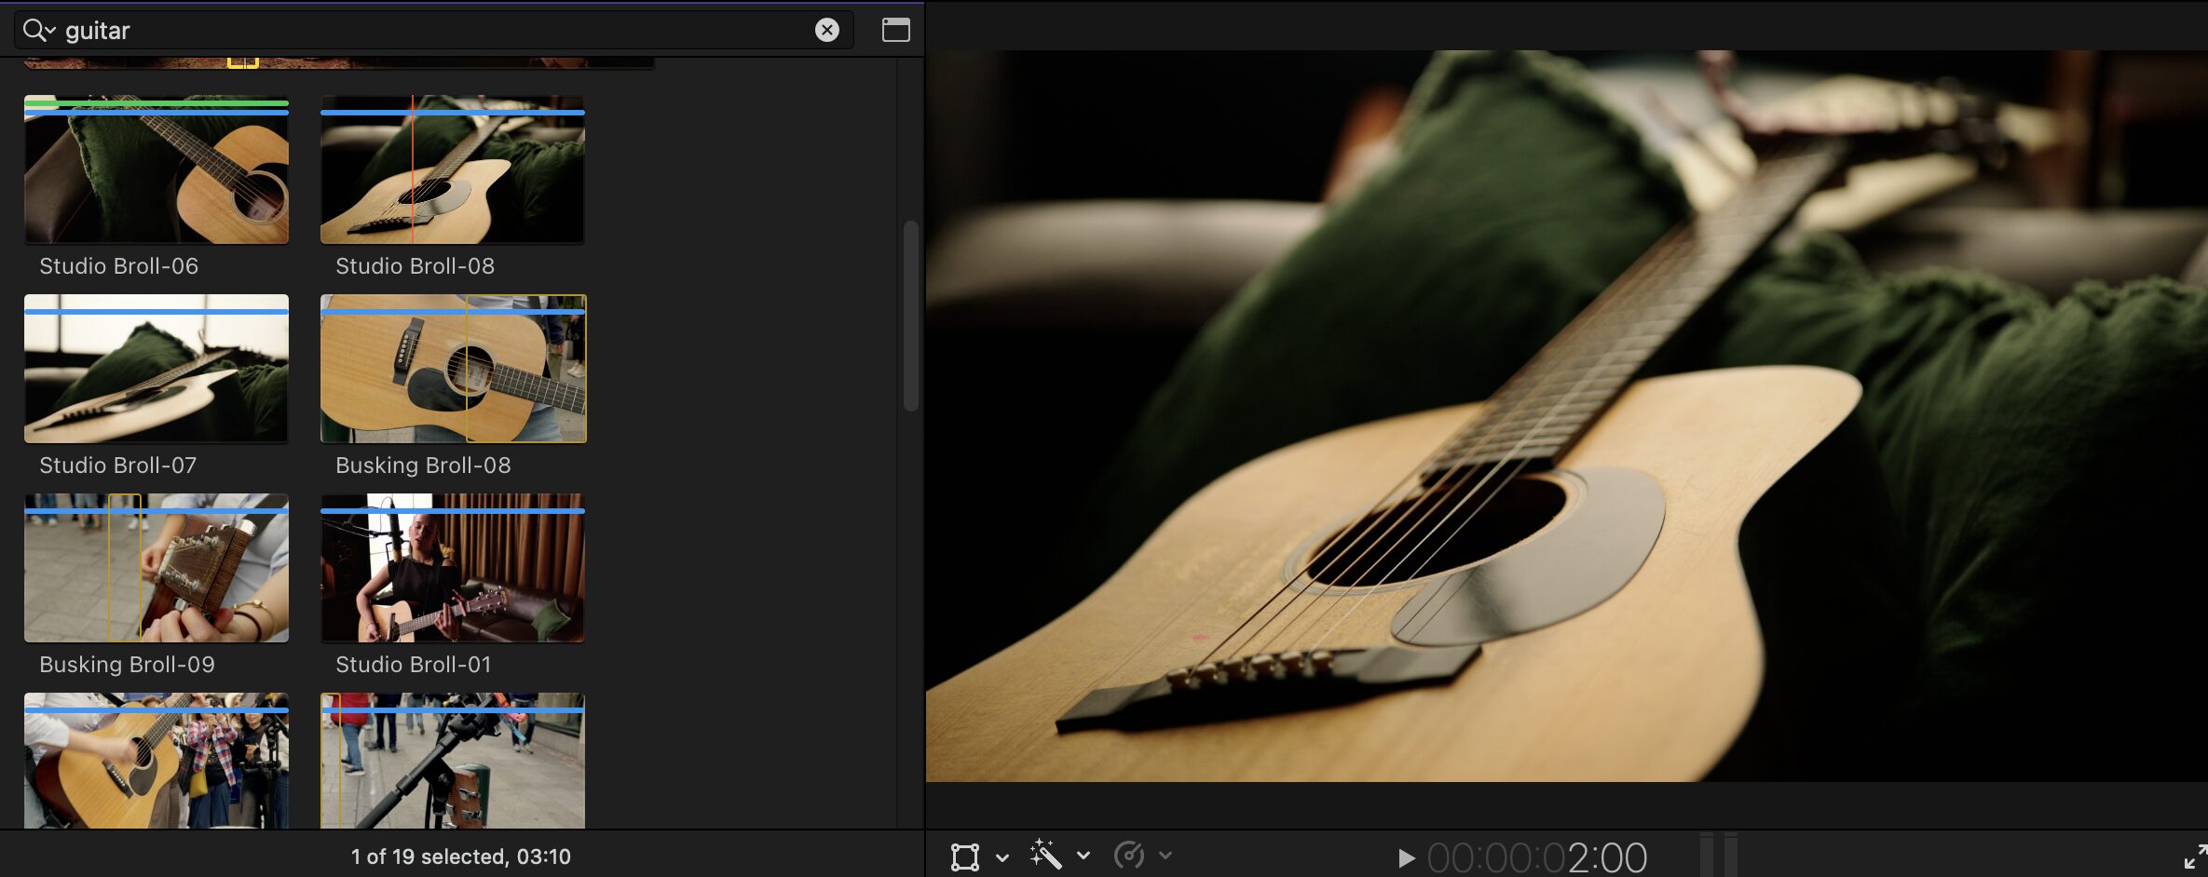Choose the Studio Broll-07 clip thumbnail
2208x877 pixels.
click(157, 370)
